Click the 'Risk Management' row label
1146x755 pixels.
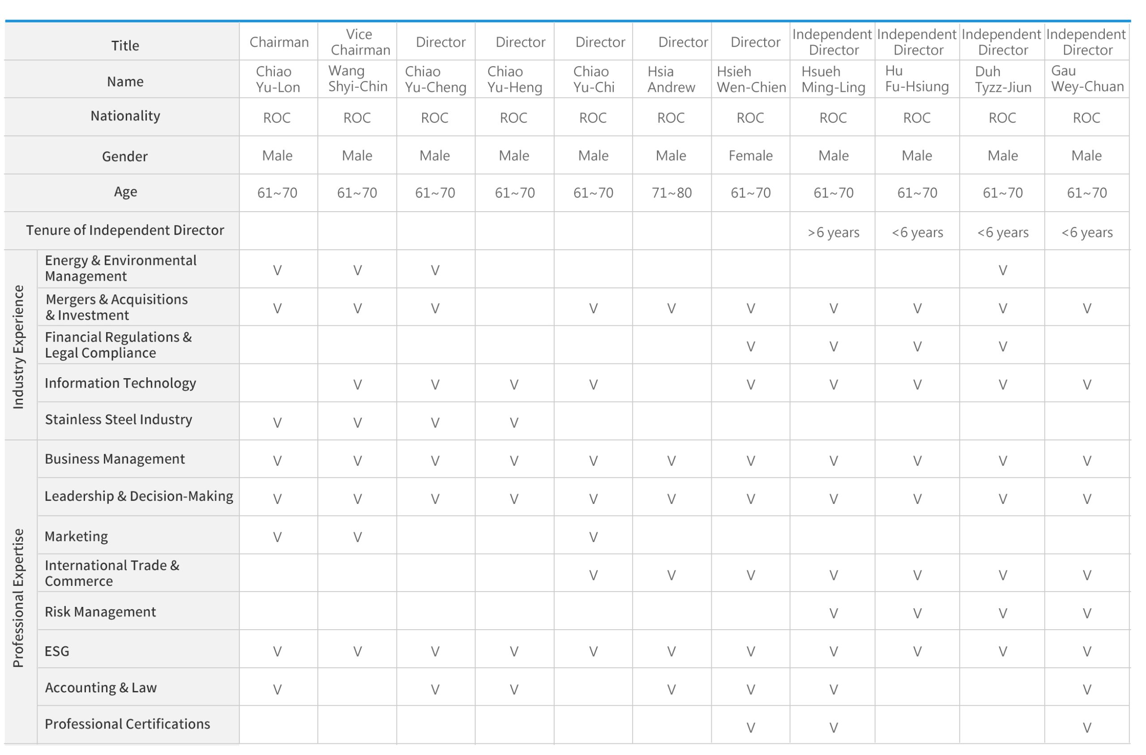click(100, 612)
